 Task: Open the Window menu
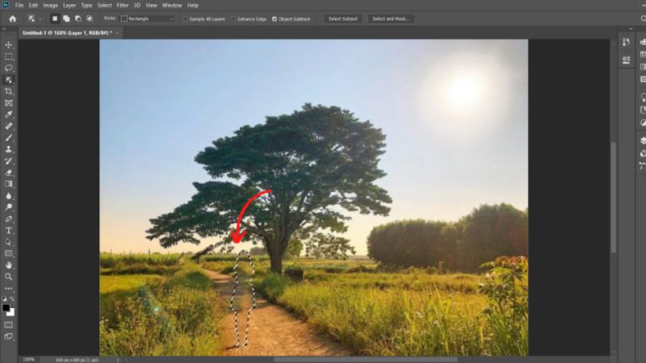tap(172, 6)
